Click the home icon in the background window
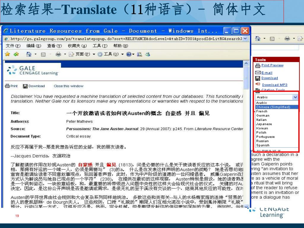Viewport: 304px width, 228px height. click(x=258, y=39)
